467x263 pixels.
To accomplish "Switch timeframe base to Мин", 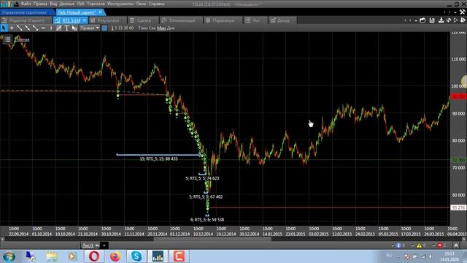I will [161, 28].
